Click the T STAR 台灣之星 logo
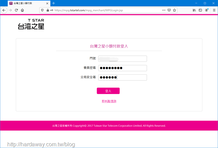The image size is (218, 148). pyautogui.click(x=31, y=24)
